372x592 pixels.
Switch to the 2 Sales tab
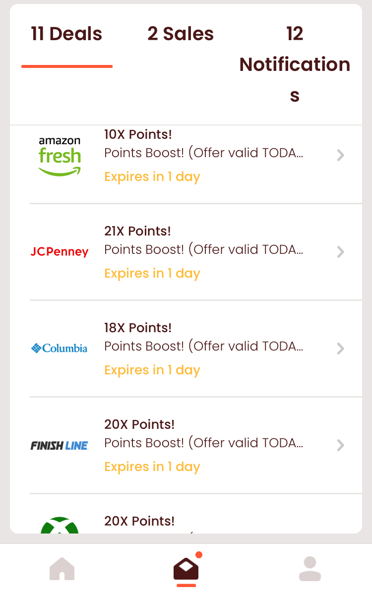pyautogui.click(x=181, y=34)
